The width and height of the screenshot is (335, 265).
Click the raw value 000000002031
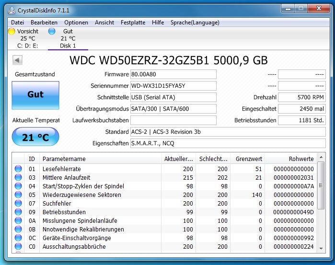point(294,177)
